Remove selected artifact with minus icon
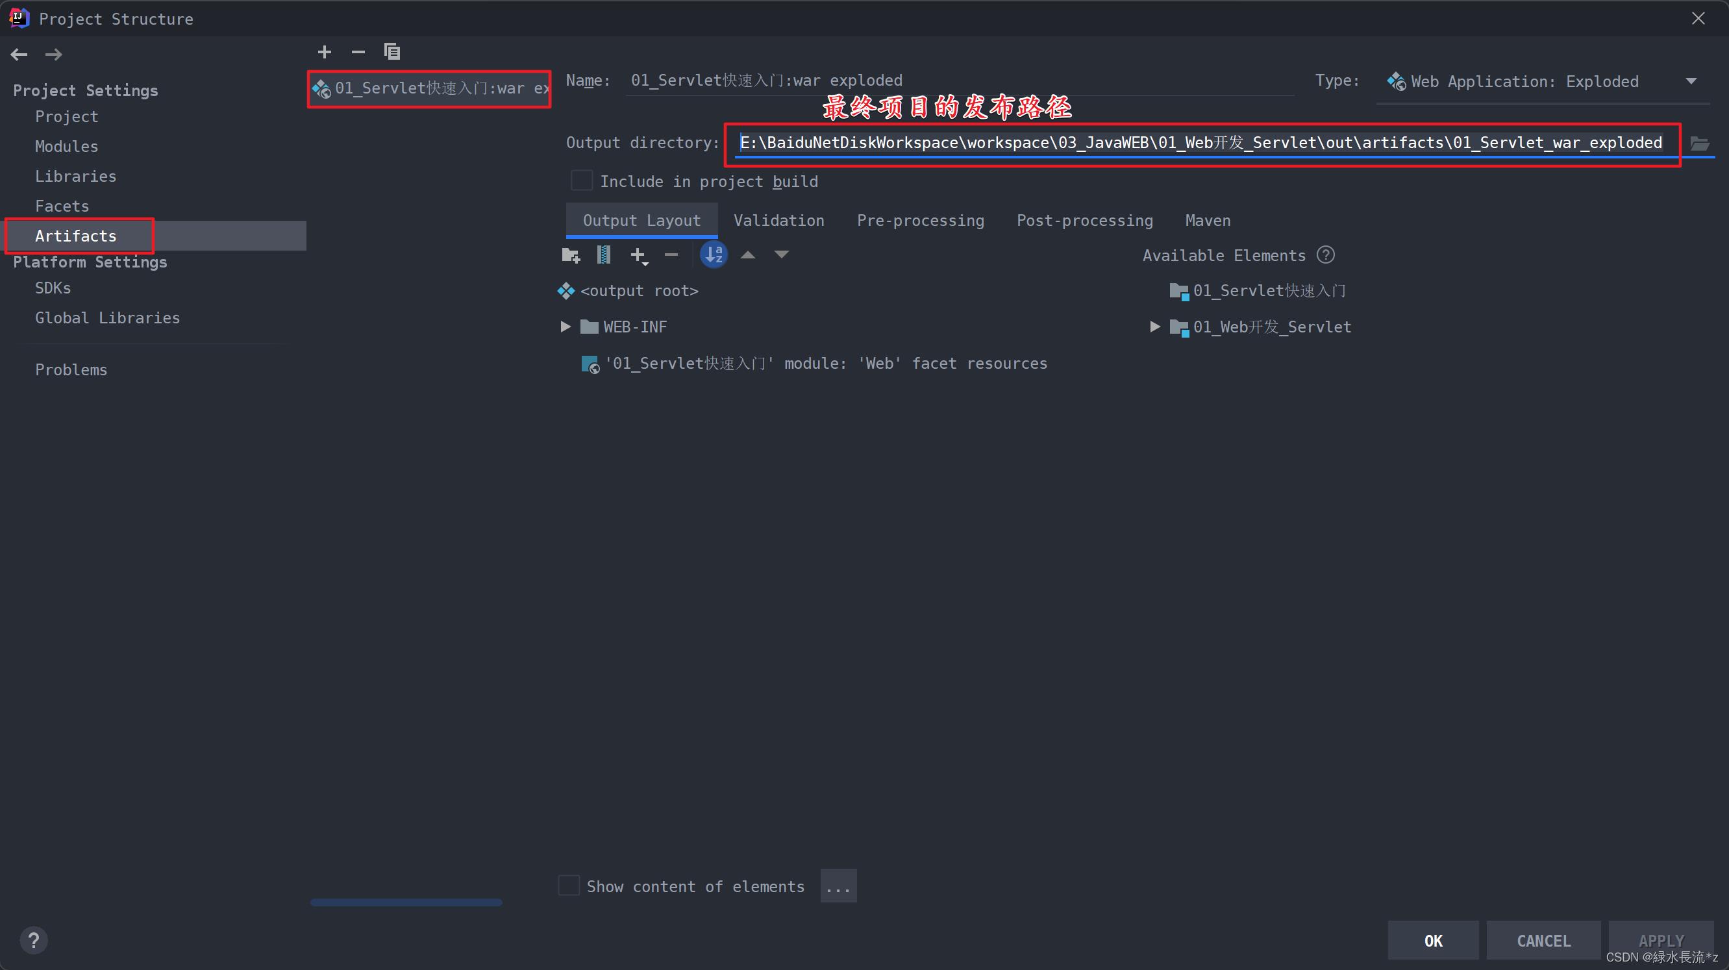Image resolution: width=1729 pixels, height=970 pixels. point(358,52)
